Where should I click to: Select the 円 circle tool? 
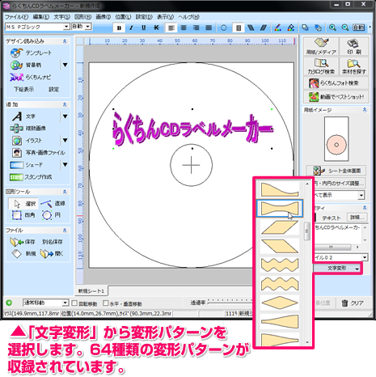52,215
